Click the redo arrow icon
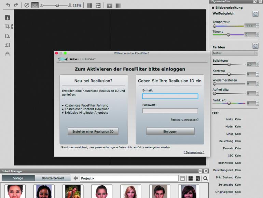 (16, 5)
